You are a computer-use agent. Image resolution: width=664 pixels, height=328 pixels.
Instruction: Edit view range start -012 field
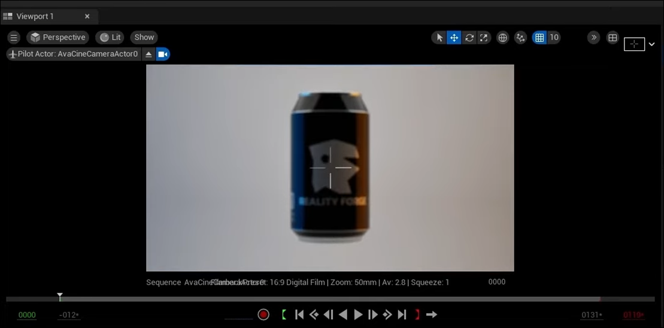pyautogui.click(x=69, y=315)
